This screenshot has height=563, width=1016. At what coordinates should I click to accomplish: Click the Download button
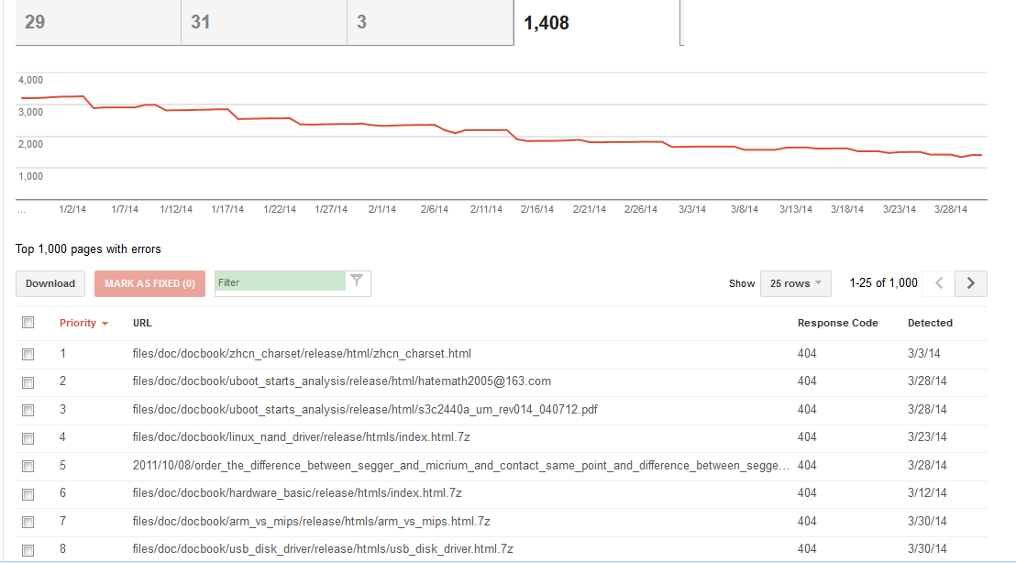pyautogui.click(x=50, y=283)
